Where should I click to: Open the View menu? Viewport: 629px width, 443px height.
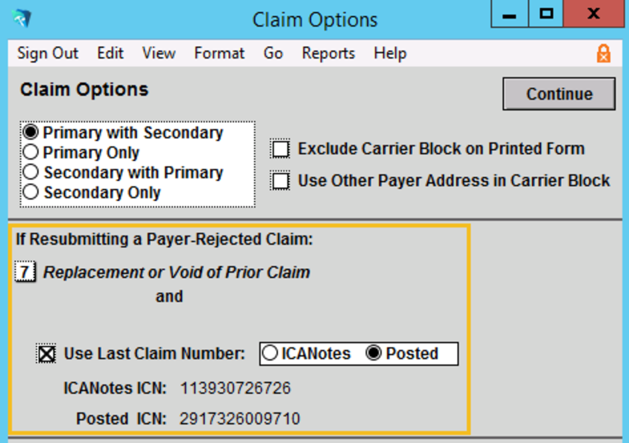point(158,53)
